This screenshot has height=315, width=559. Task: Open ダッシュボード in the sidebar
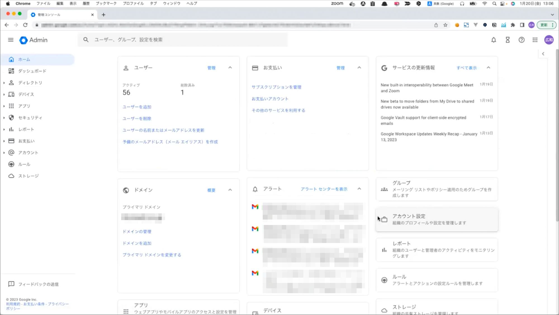[x=32, y=71]
